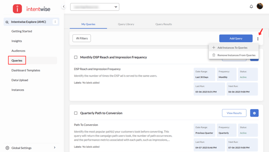Click Active status of Monthly DSP query

pyautogui.click(x=243, y=77)
